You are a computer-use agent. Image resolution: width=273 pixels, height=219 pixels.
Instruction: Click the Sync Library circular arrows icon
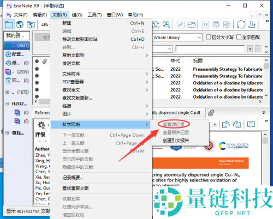tap(241, 25)
